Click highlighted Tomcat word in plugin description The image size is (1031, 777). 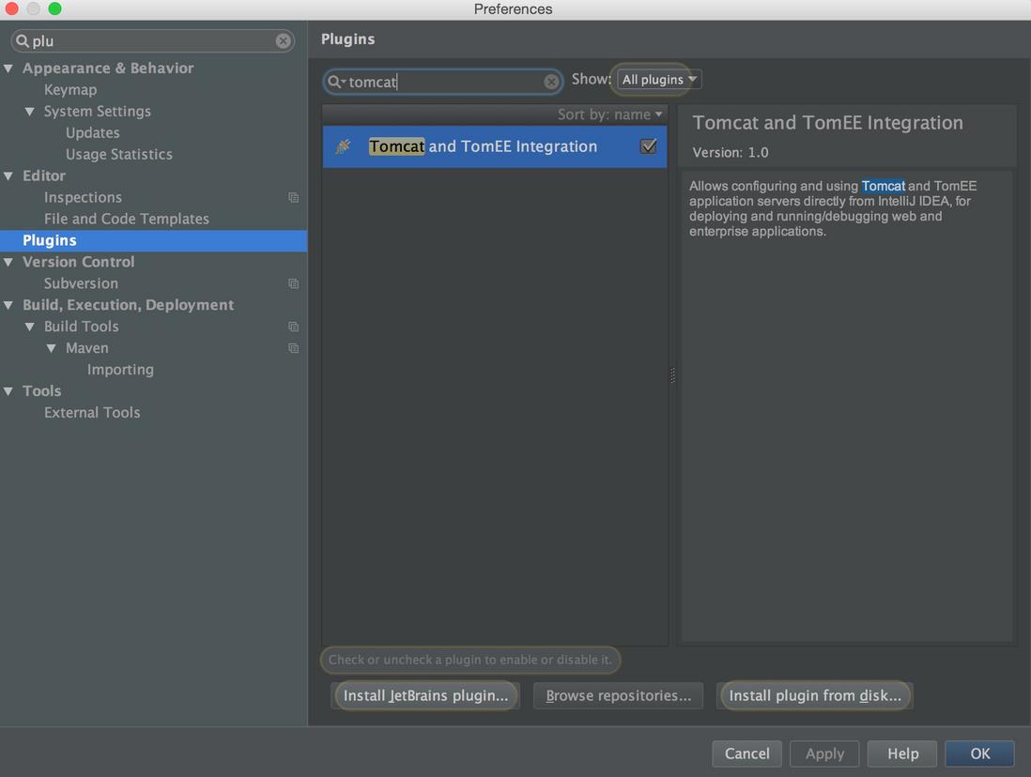(883, 186)
